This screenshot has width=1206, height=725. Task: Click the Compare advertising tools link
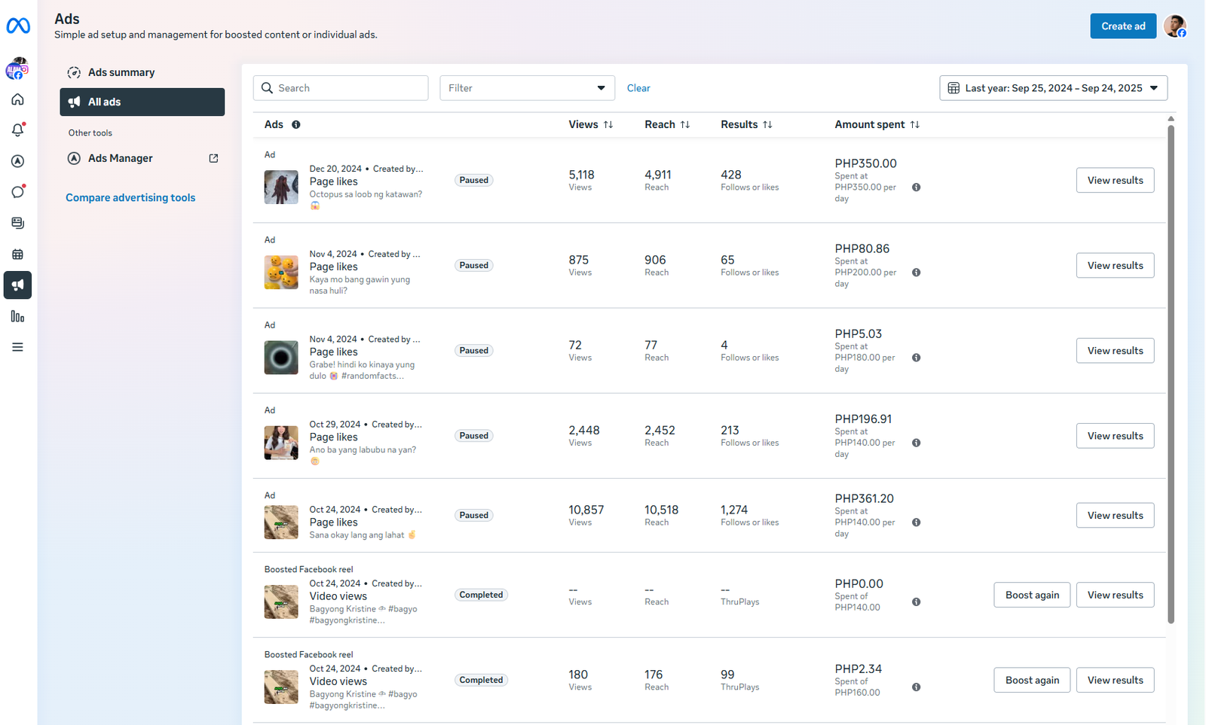[130, 198]
